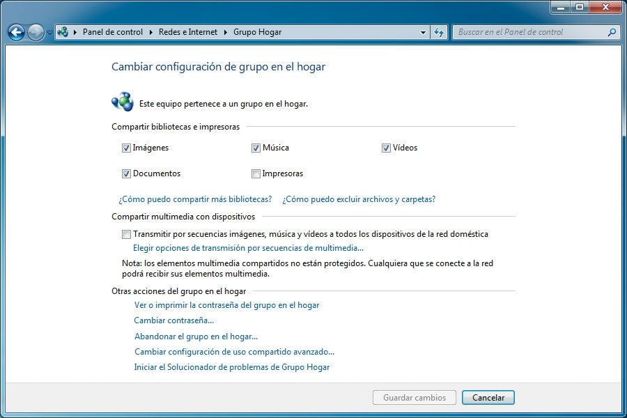The width and height of the screenshot is (627, 418).
Task: Enable the Impresoras checkbox
Action: pyautogui.click(x=256, y=173)
